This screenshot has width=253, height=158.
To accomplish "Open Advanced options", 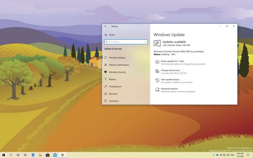I will [169, 89].
